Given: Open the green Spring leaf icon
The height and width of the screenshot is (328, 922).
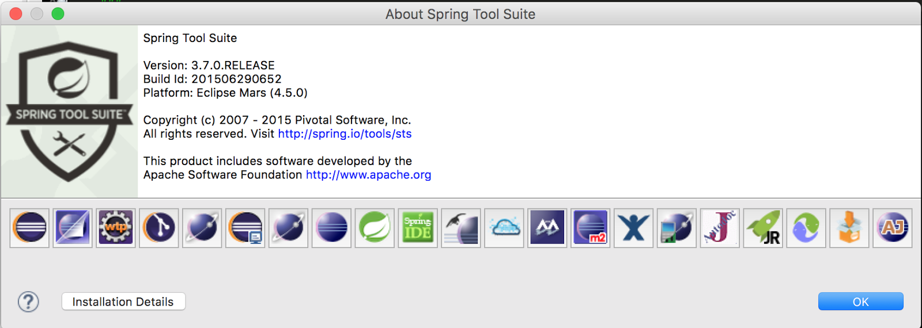Looking at the screenshot, I should pos(375,228).
